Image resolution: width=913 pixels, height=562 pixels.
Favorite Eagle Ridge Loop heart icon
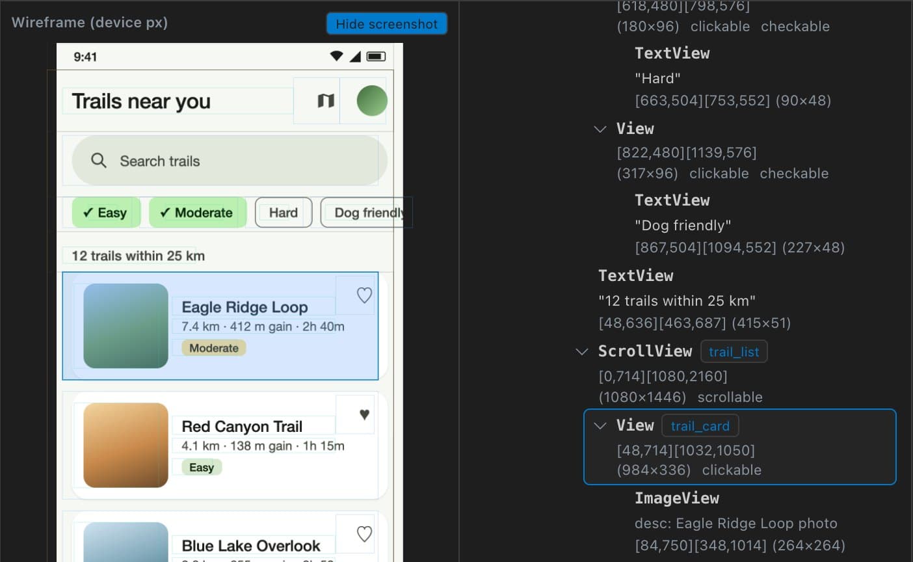pos(364,295)
